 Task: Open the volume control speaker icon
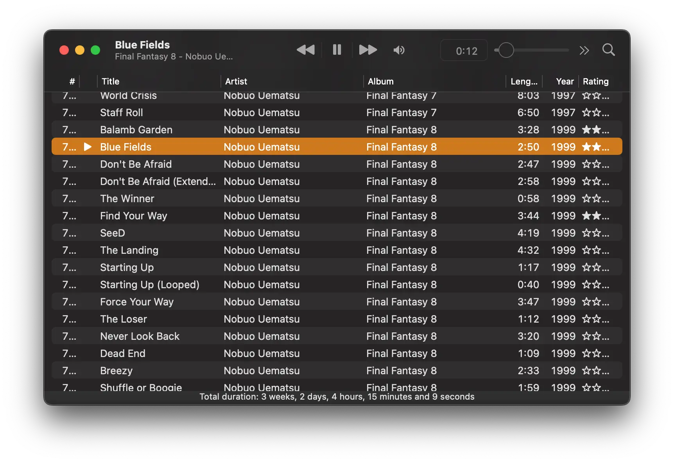tap(399, 50)
